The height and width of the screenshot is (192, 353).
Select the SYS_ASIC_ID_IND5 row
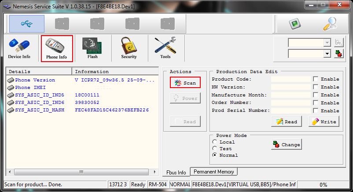pyautogui.click(x=82, y=95)
